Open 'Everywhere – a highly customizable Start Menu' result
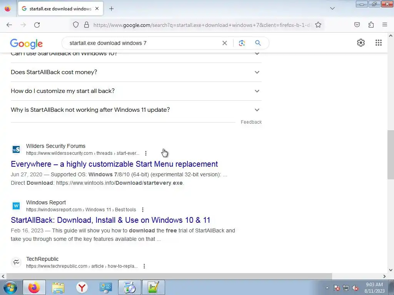 coord(114,164)
